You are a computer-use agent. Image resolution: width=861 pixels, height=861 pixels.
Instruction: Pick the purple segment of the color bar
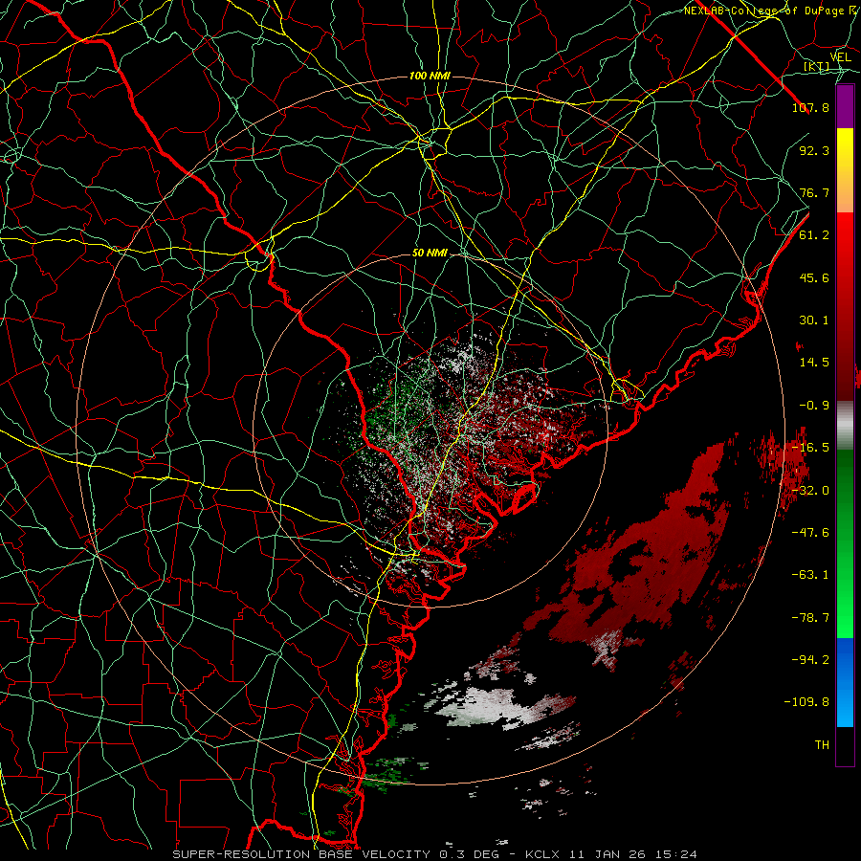click(x=845, y=107)
